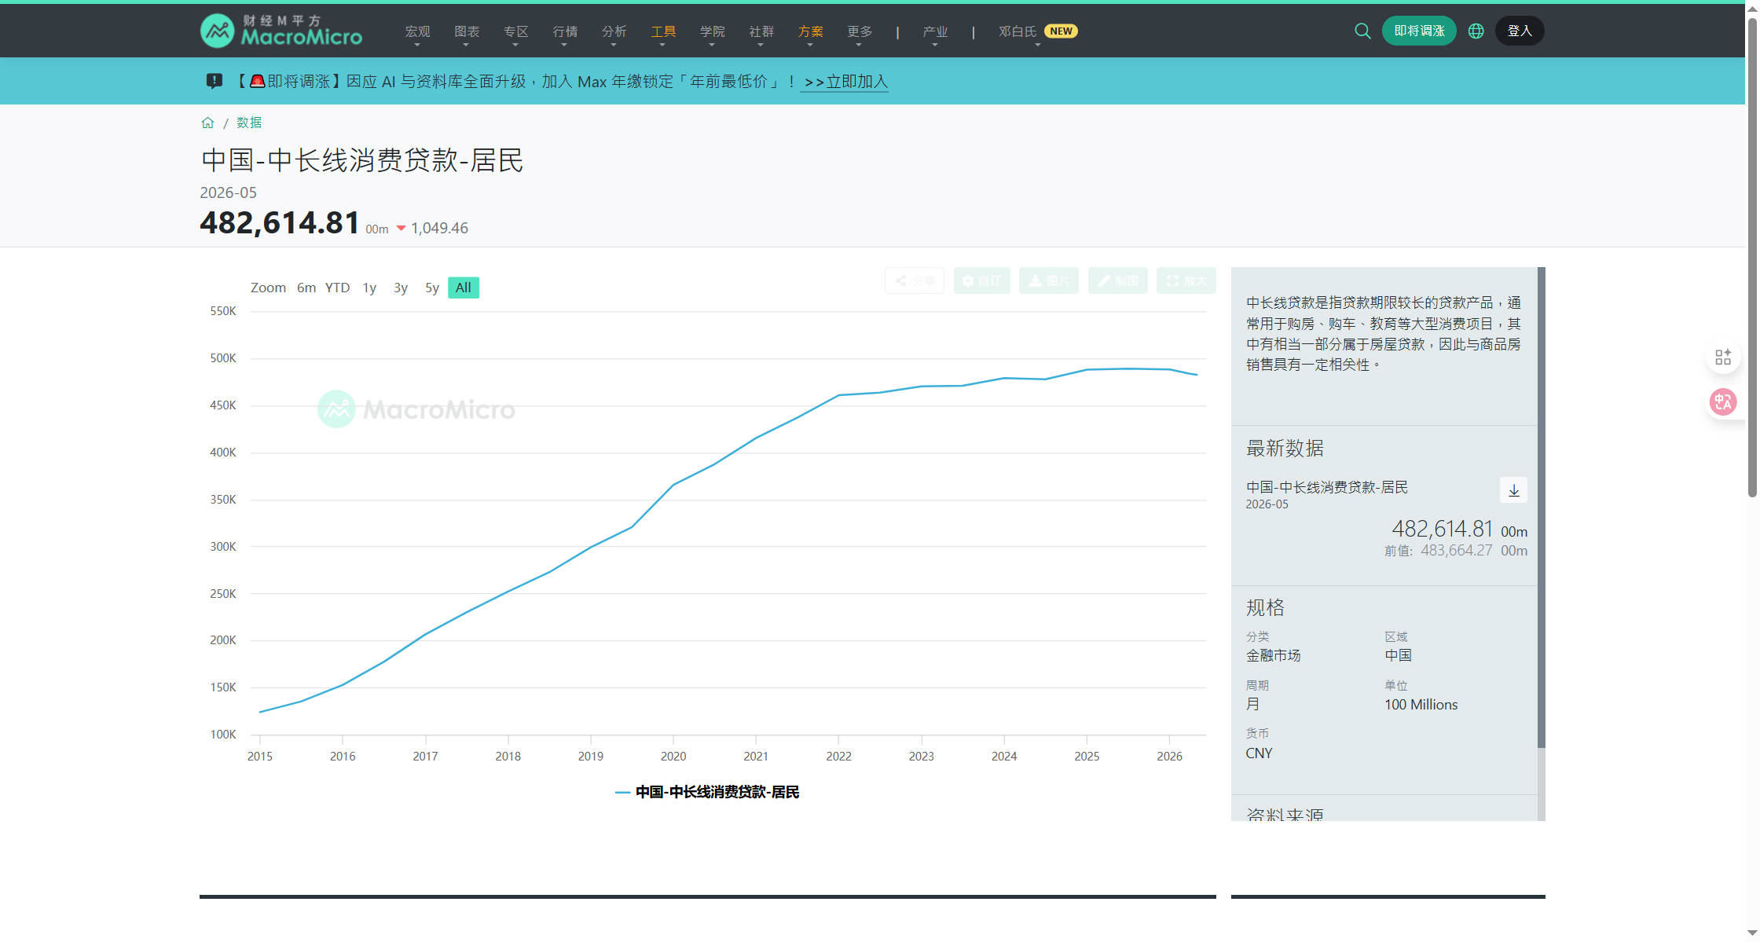Open the 产业 menu
Viewport: 1760px width, 942px height.
935,31
